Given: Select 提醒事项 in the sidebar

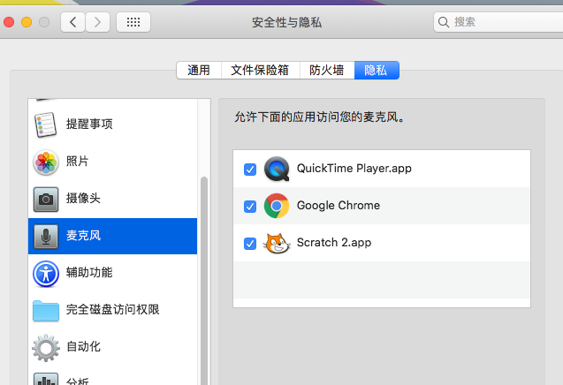Looking at the screenshot, I should pos(113,125).
